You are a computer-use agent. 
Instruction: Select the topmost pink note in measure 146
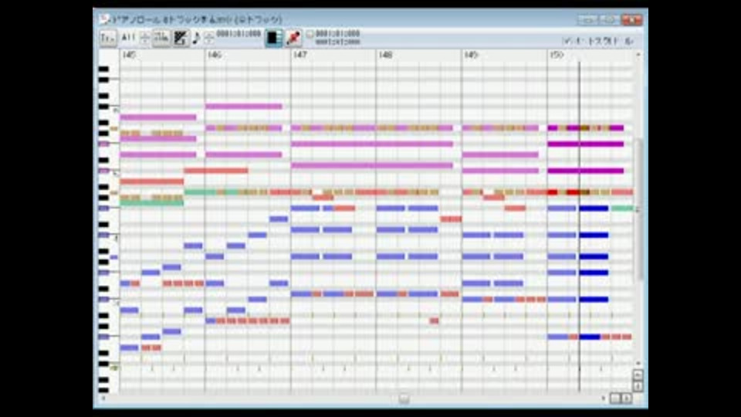tap(244, 107)
